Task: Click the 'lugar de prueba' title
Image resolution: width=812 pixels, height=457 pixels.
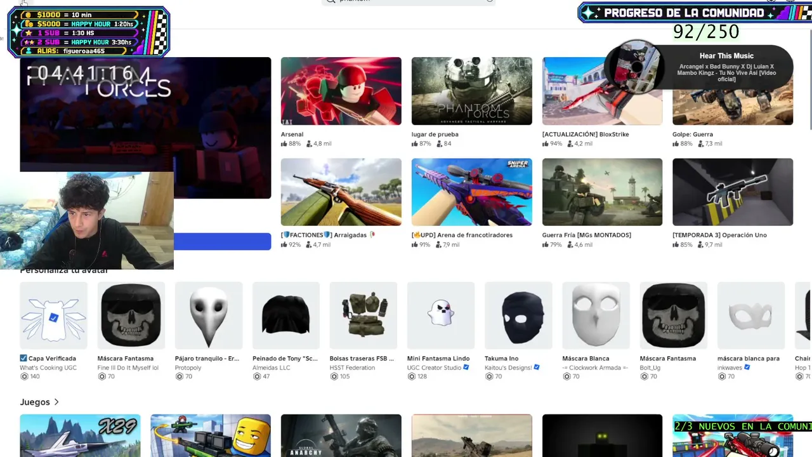Action: pos(435,135)
